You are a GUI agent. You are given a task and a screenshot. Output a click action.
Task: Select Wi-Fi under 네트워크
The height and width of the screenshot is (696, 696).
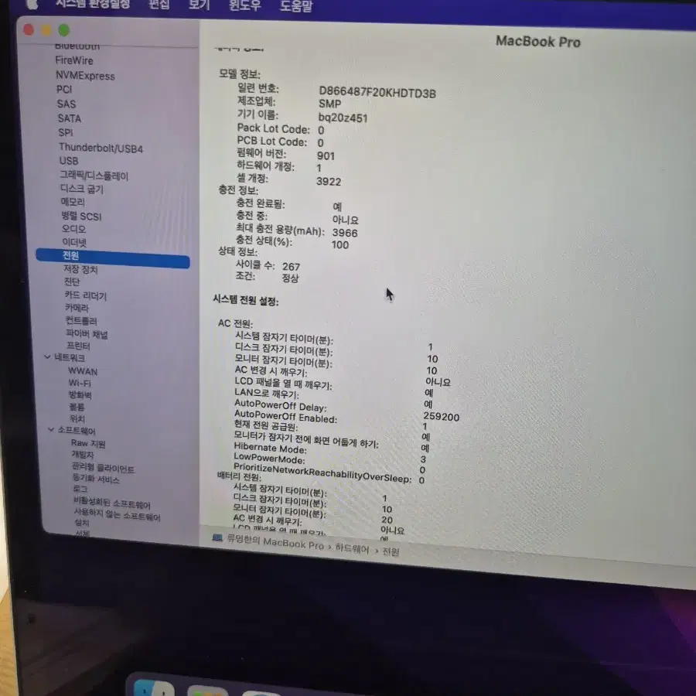pos(80,383)
